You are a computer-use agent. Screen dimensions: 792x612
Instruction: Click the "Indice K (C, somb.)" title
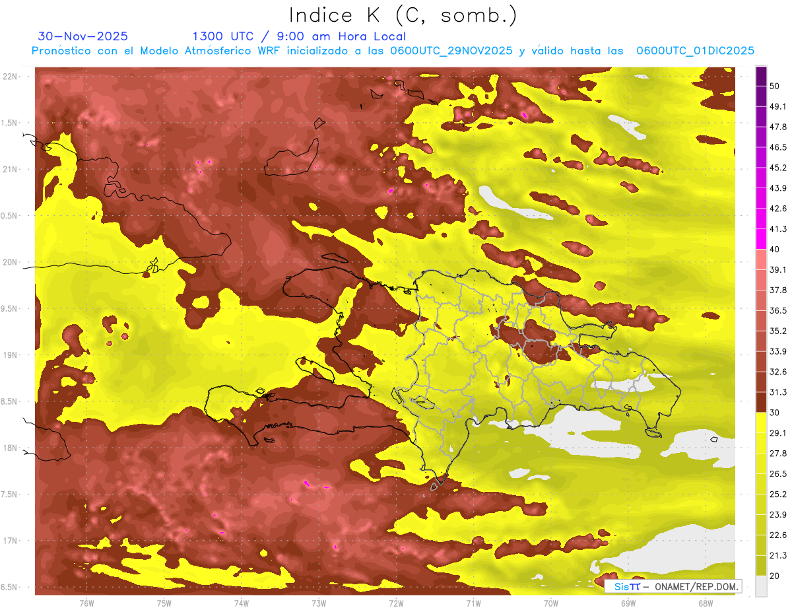tap(403, 16)
